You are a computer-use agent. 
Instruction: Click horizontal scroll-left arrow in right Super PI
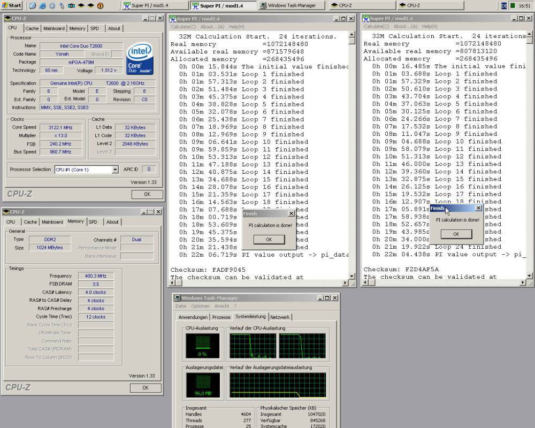tap(365, 282)
